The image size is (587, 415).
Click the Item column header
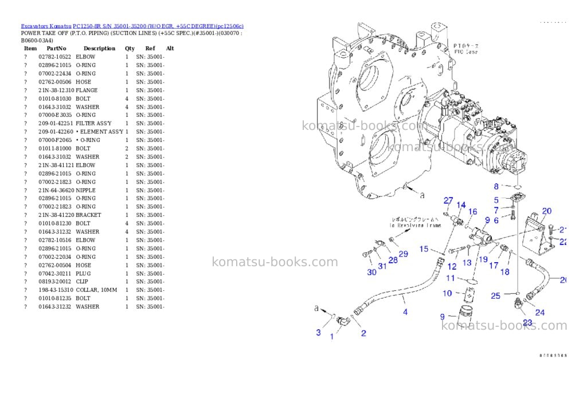[x=30, y=48]
